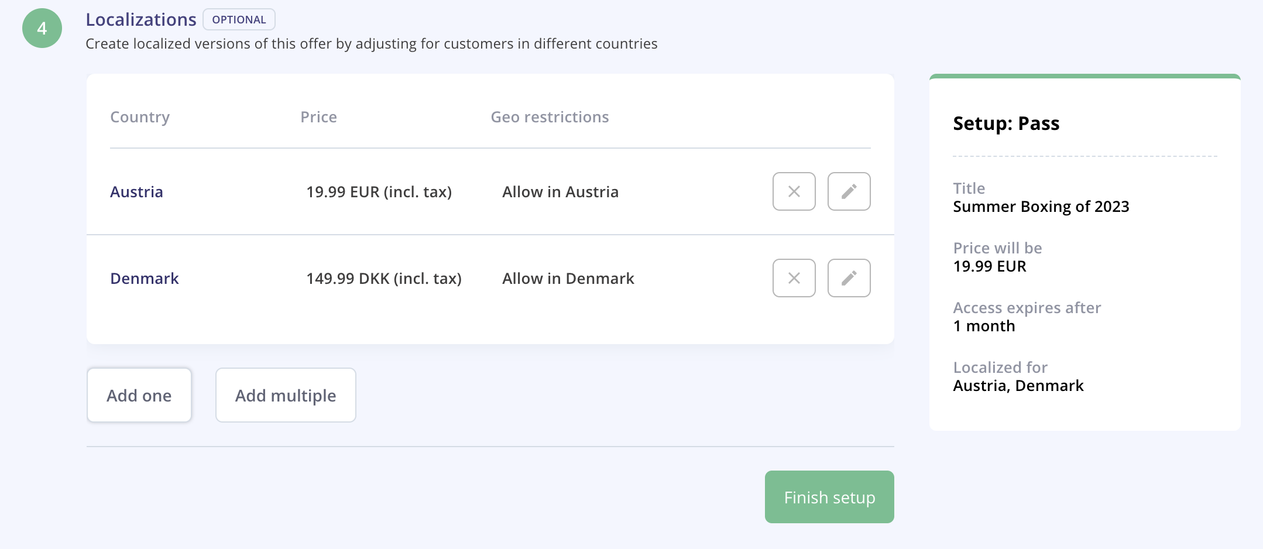Click the localized versions description text
This screenshot has width=1263, height=549.
[372, 44]
